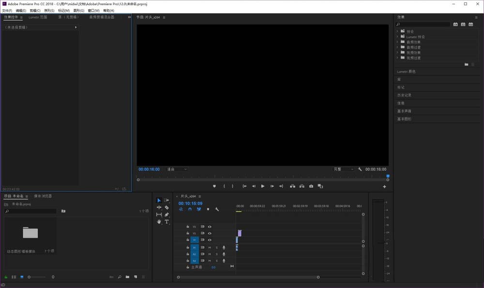The image size is (484, 288).
Task: Select the Type tool
Action: [166, 222]
